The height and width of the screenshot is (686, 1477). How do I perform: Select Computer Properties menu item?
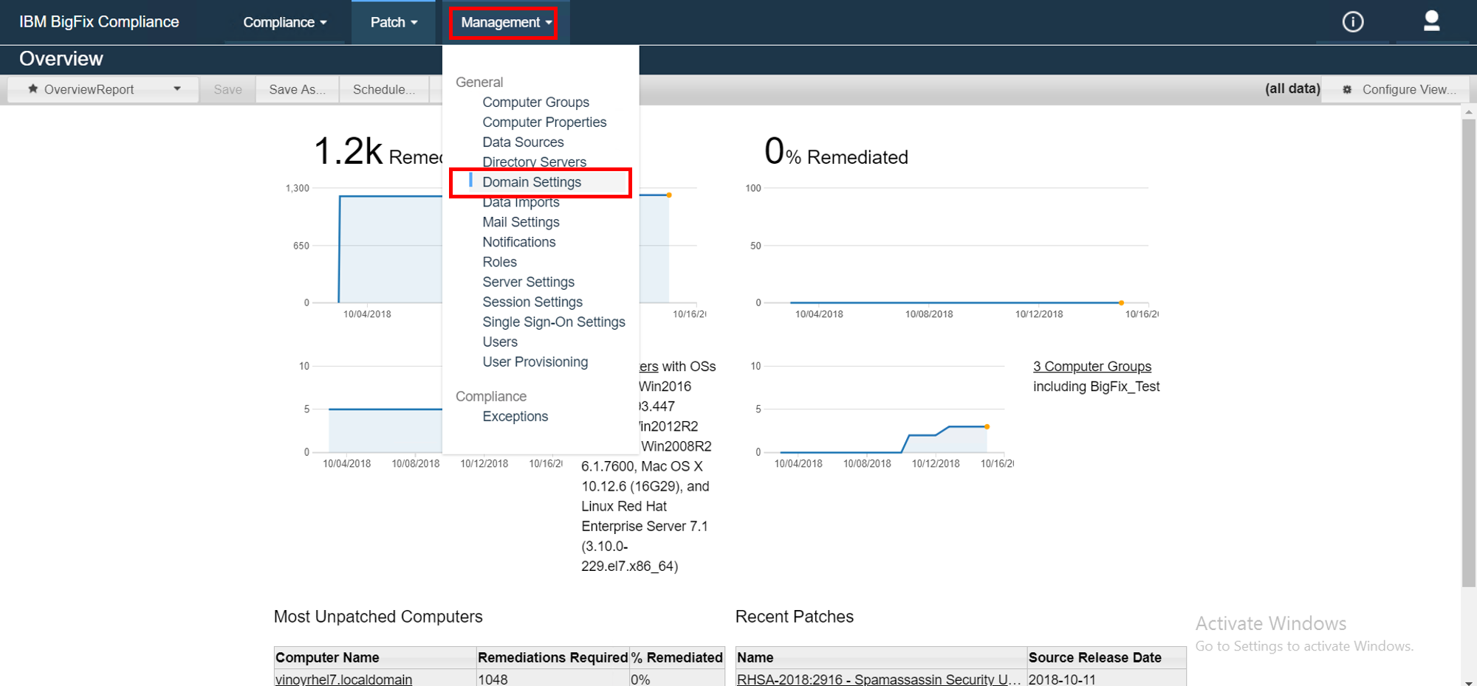tap(544, 122)
